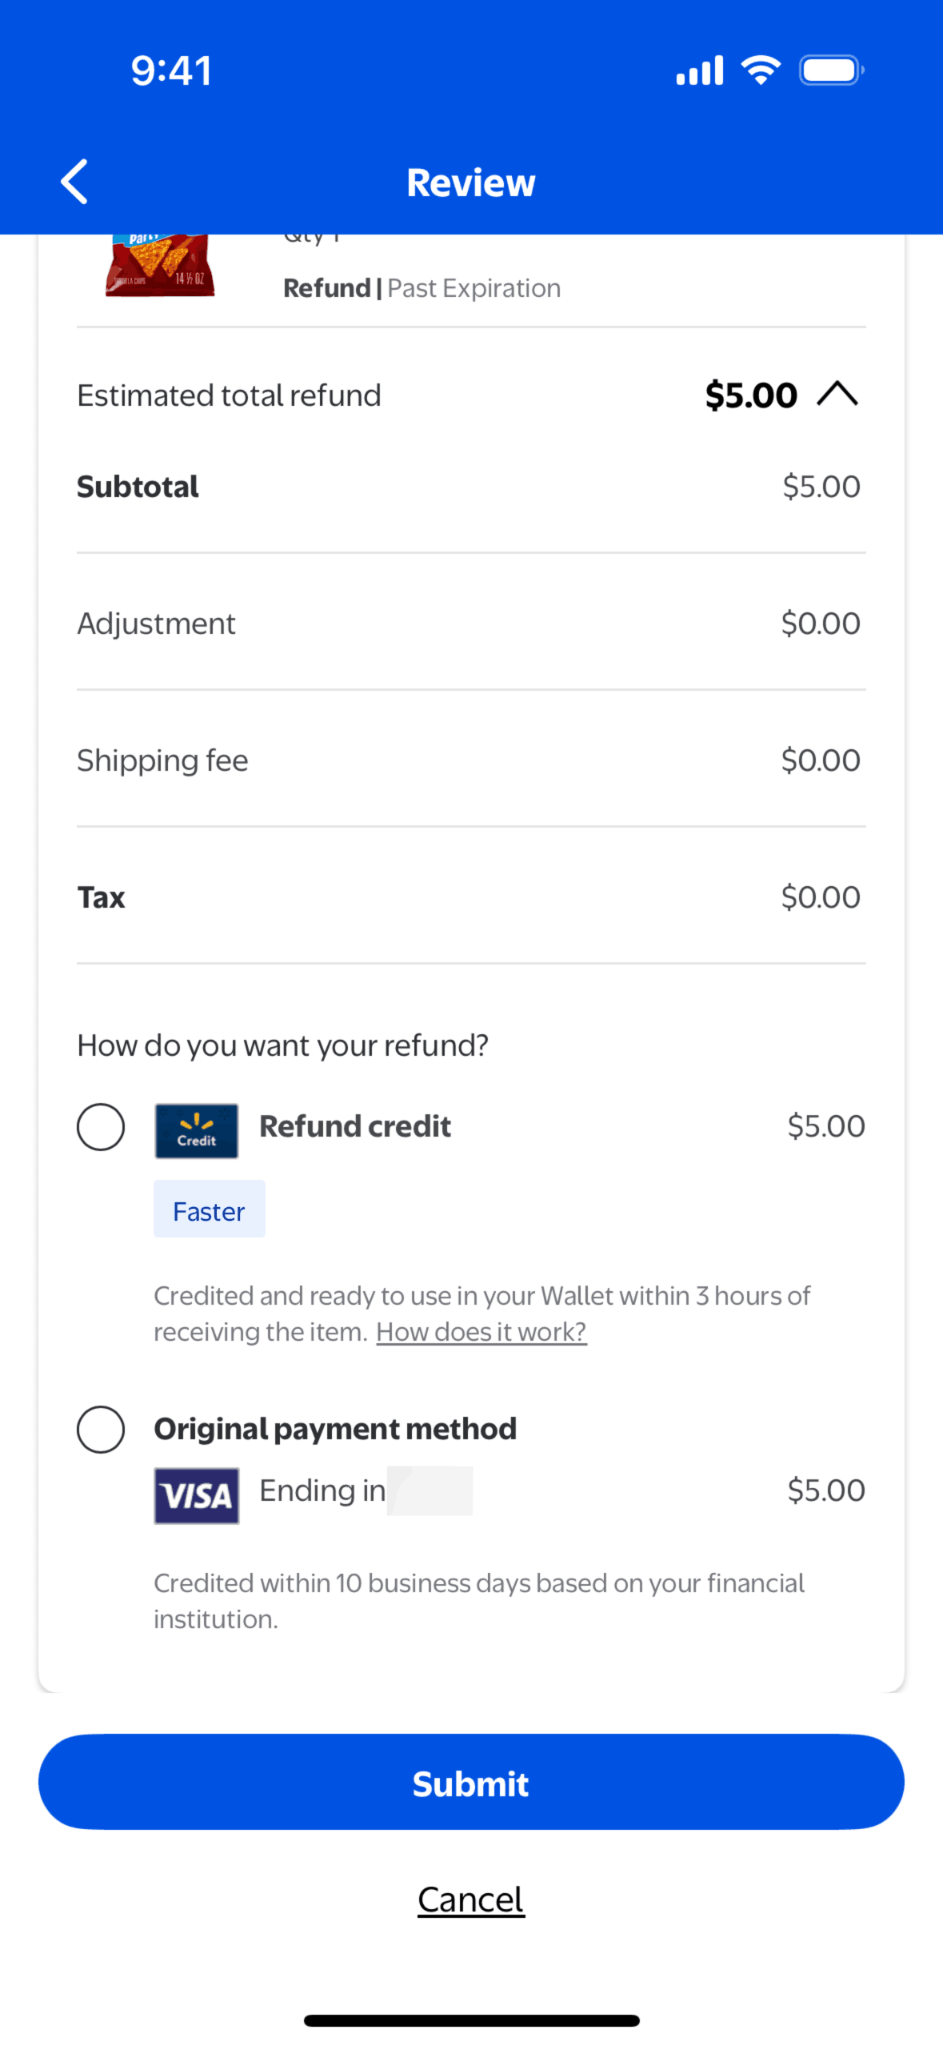Tap the back arrow icon
943x2046 pixels.
(74, 182)
